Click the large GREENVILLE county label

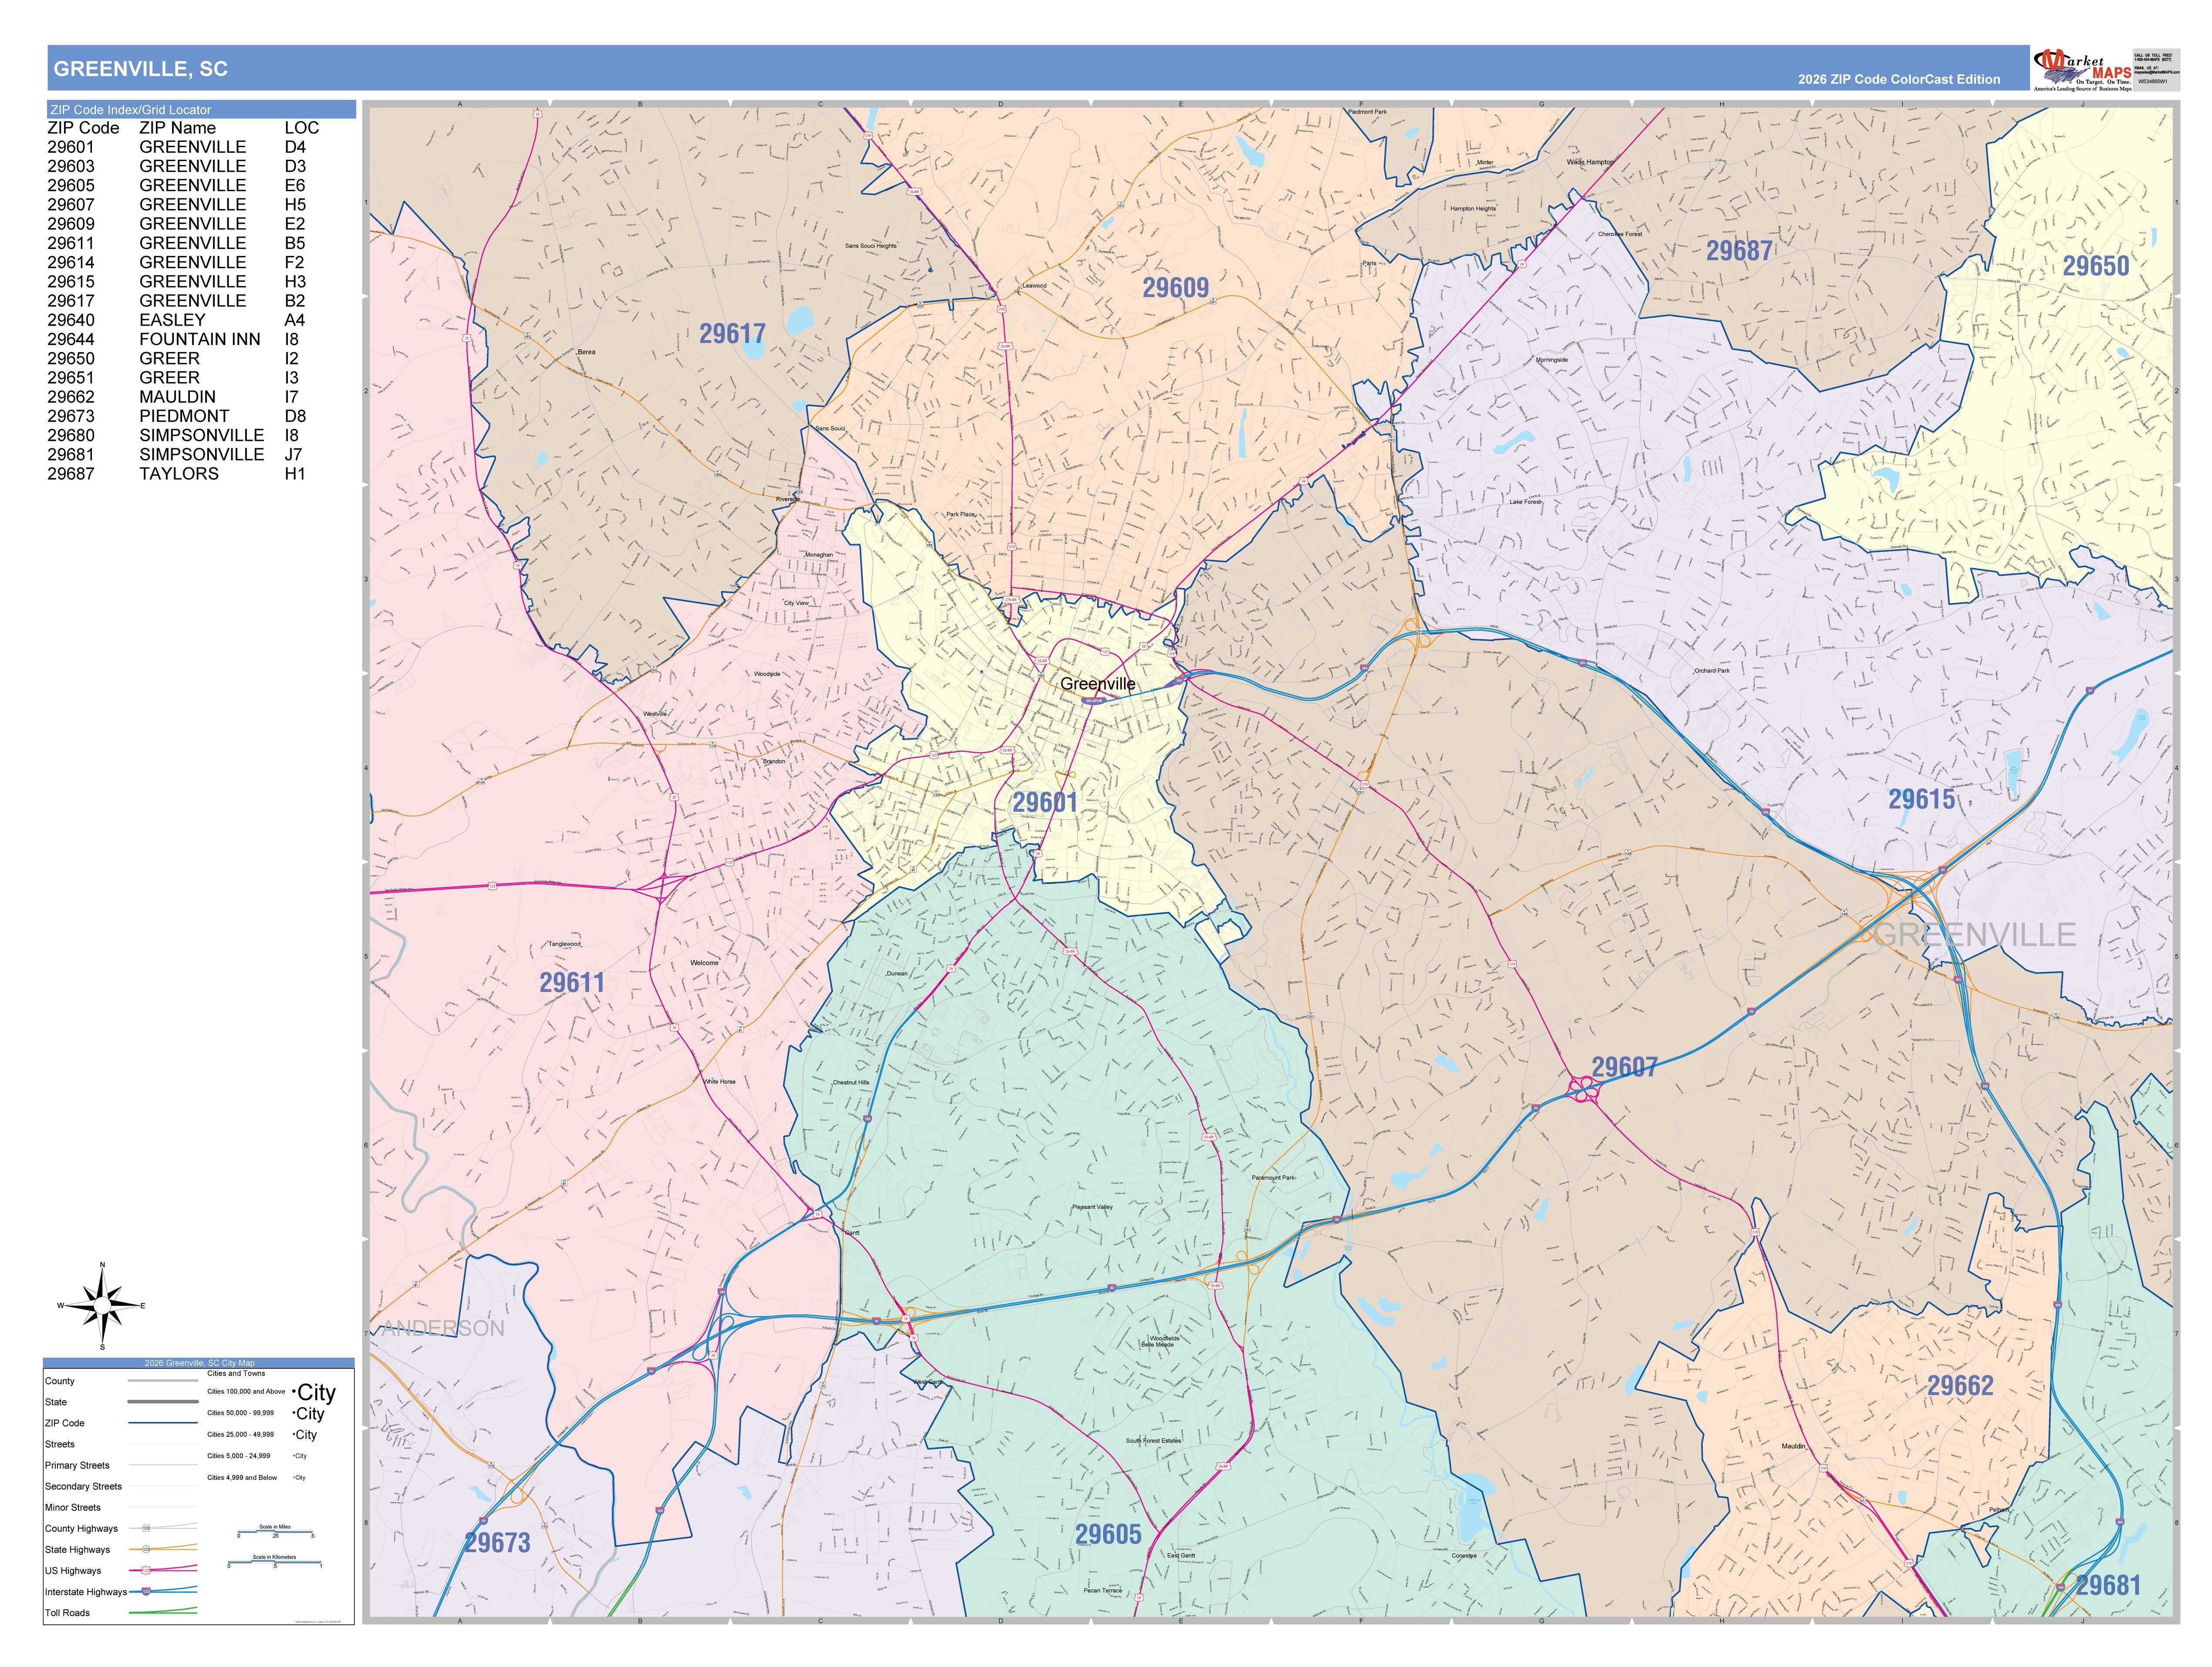pos(1975,934)
